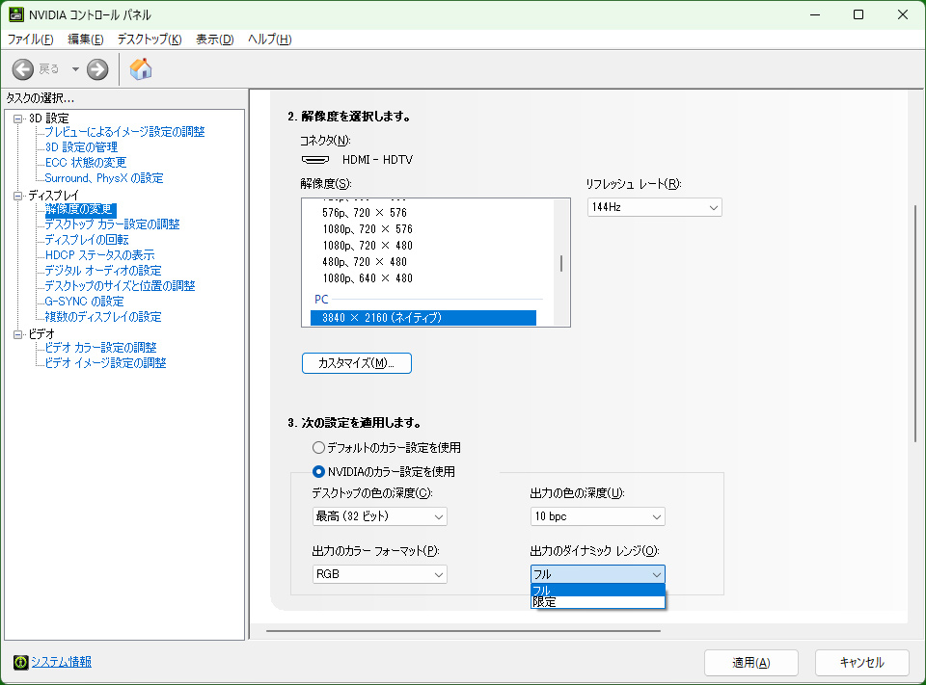Select ビデオ カラー設定の調整
The image size is (926, 685).
coord(101,348)
